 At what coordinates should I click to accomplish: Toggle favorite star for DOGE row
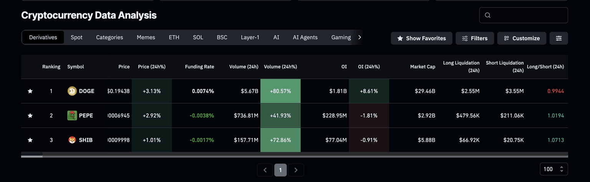click(x=30, y=91)
